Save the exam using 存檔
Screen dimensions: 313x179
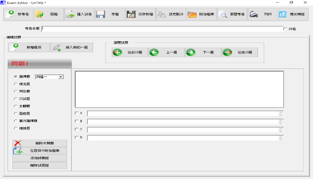pyautogui.click(x=109, y=14)
